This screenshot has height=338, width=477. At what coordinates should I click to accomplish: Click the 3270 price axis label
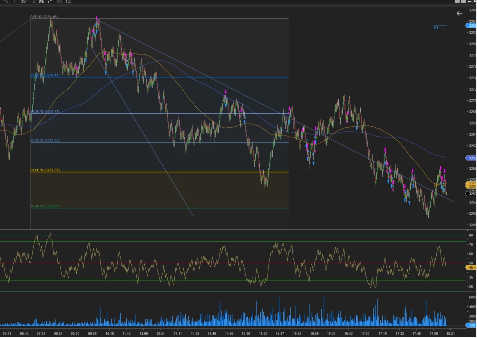coord(472,100)
